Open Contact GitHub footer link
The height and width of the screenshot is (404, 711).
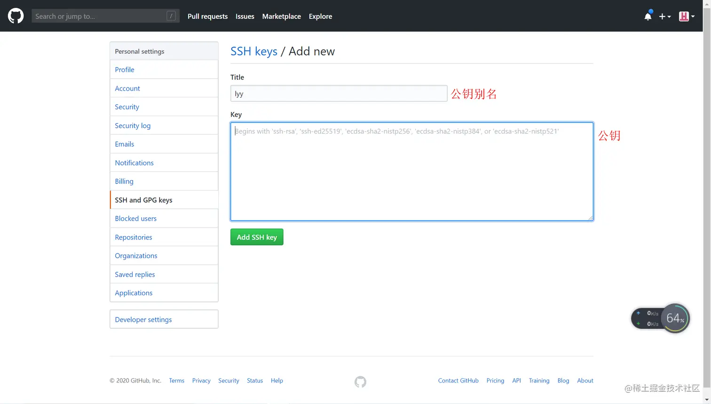point(458,380)
